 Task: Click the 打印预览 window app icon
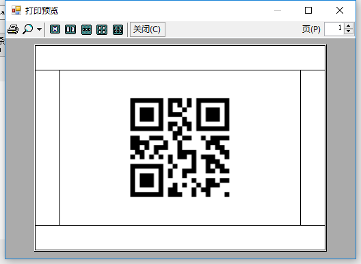16,10
